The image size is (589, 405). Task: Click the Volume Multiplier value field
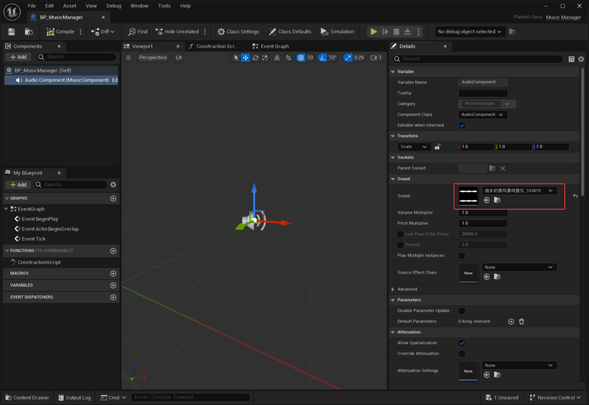[x=483, y=213]
